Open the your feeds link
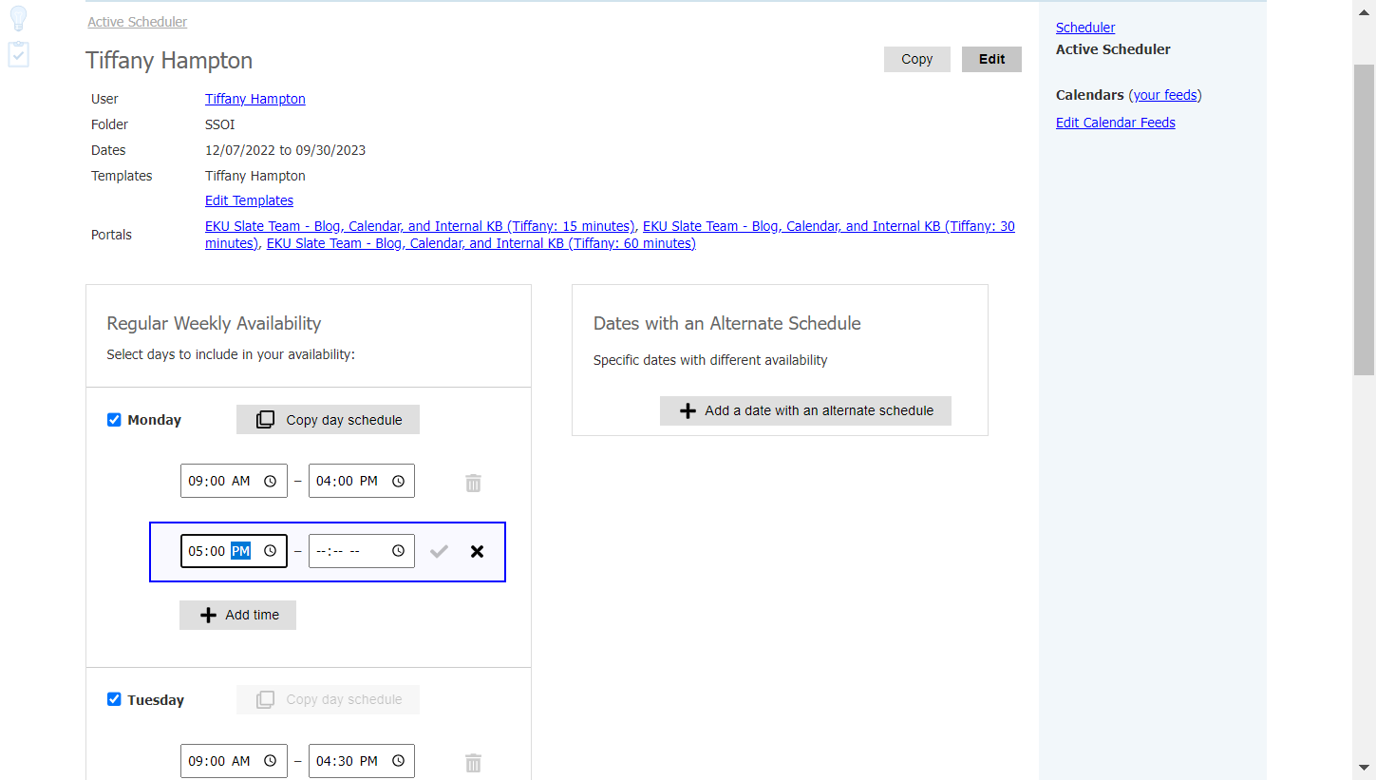Screen dimensions: 1376x780 tap(1165, 95)
